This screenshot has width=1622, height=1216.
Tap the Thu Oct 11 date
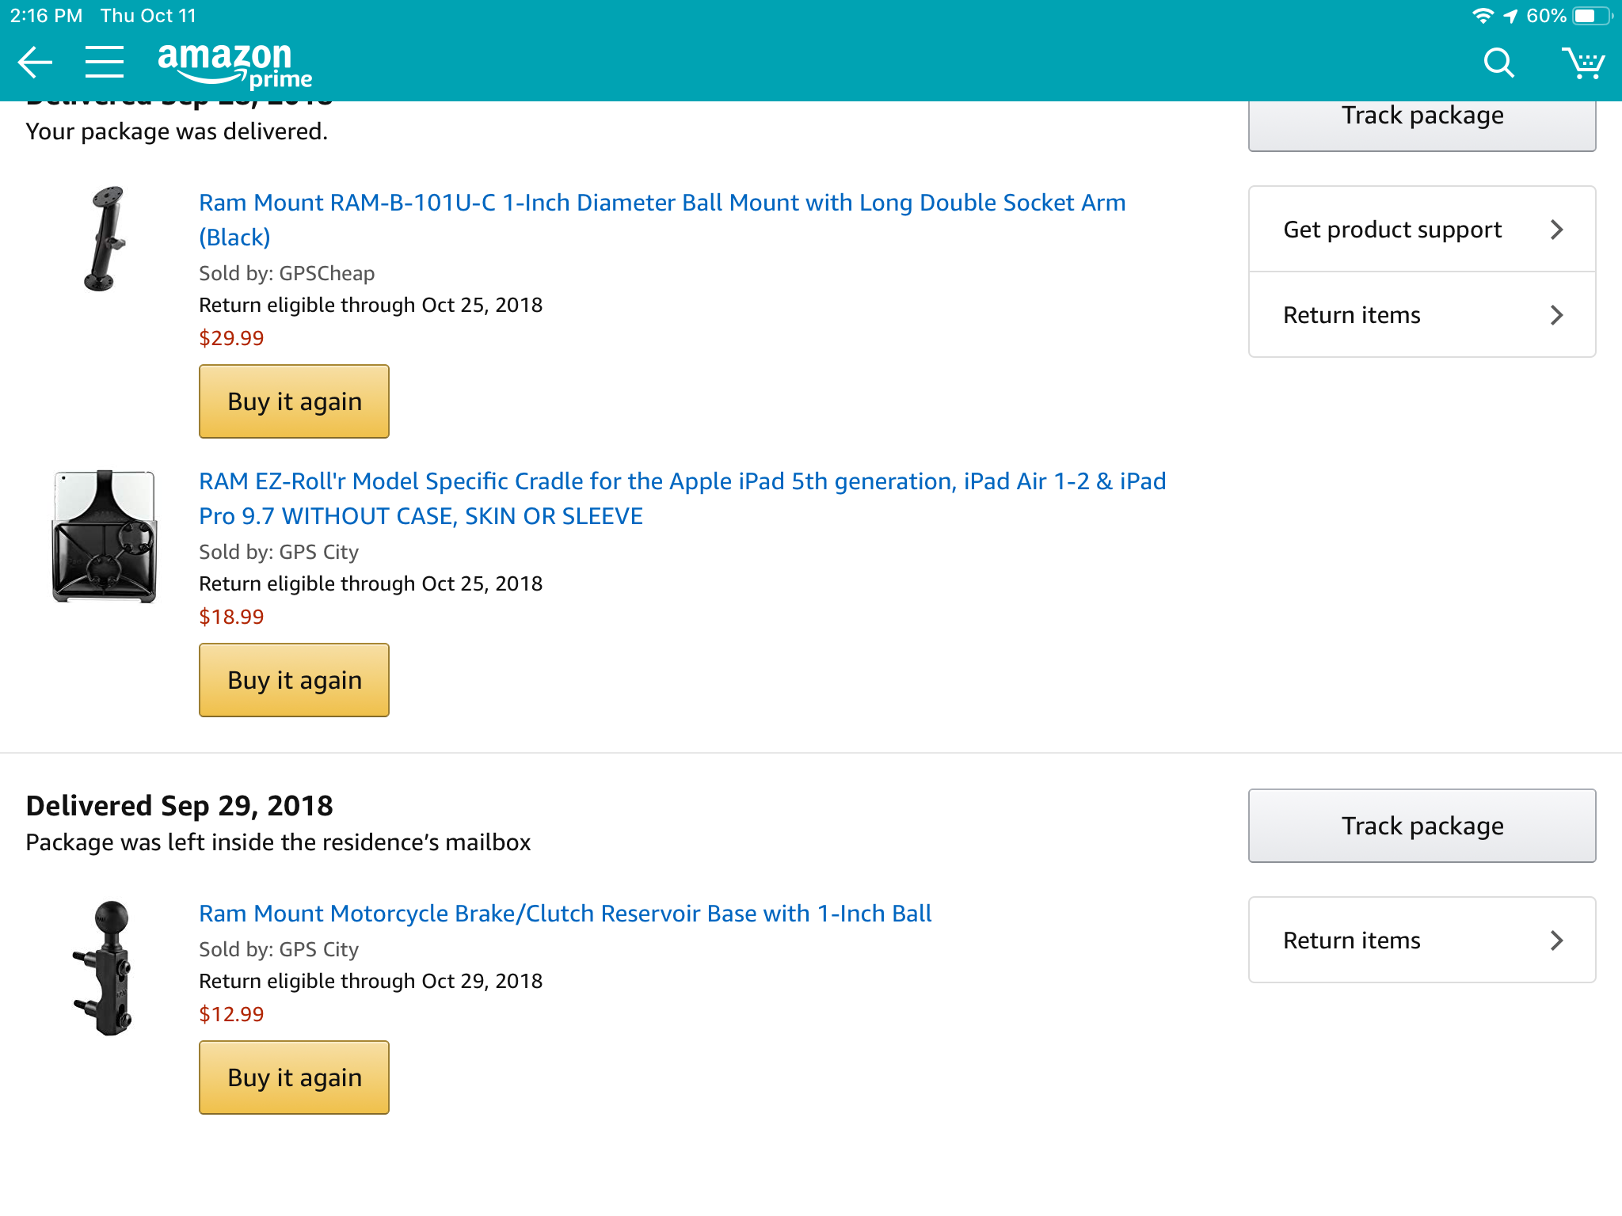coord(148,16)
